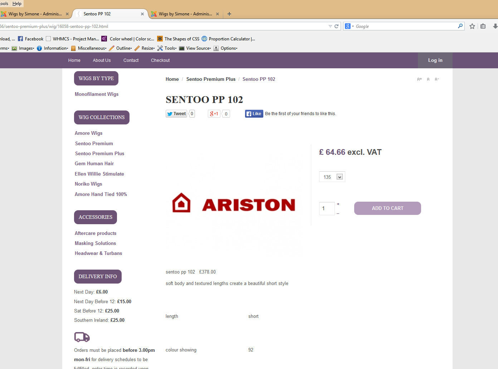Screen dimensions: 498x369
Task: Go to Home in the purple navigation bar
Action: [x=74, y=60]
